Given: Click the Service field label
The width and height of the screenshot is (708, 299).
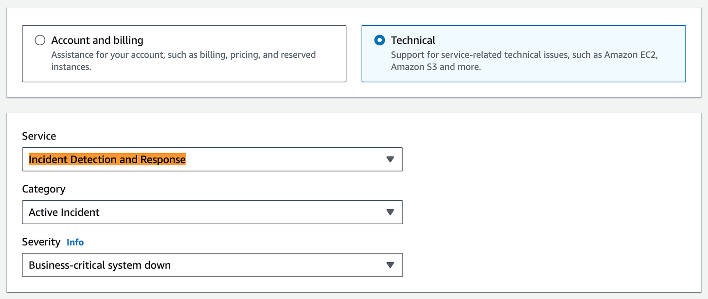Looking at the screenshot, I should coord(39,136).
